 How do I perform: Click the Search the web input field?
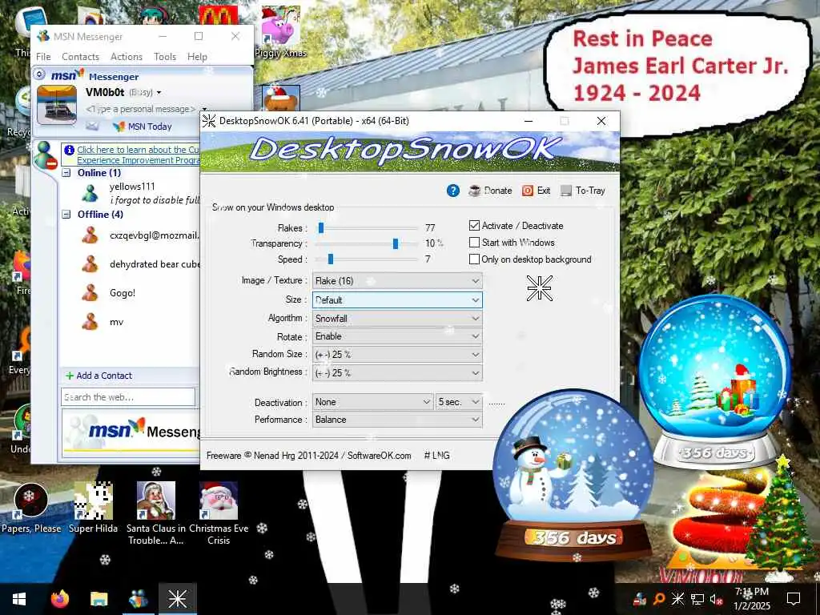[x=128, y=397]
